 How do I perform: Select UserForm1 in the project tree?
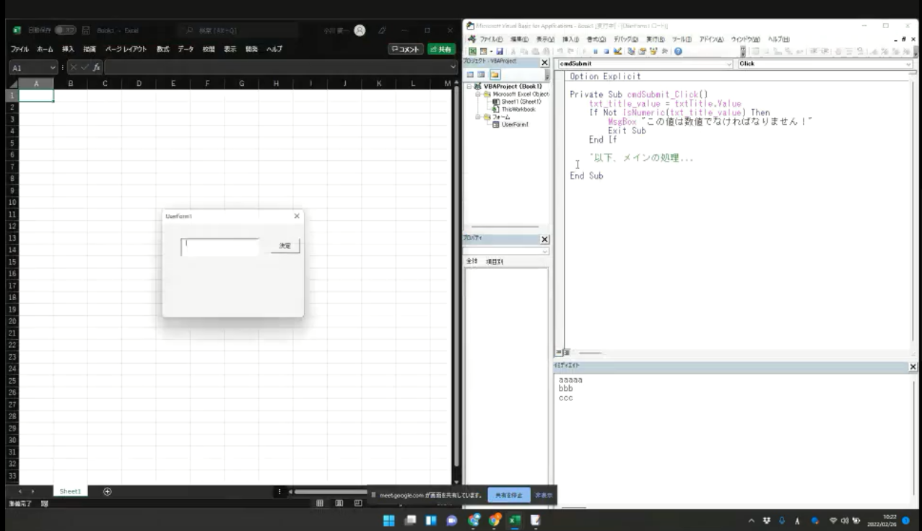coord(515,124)
